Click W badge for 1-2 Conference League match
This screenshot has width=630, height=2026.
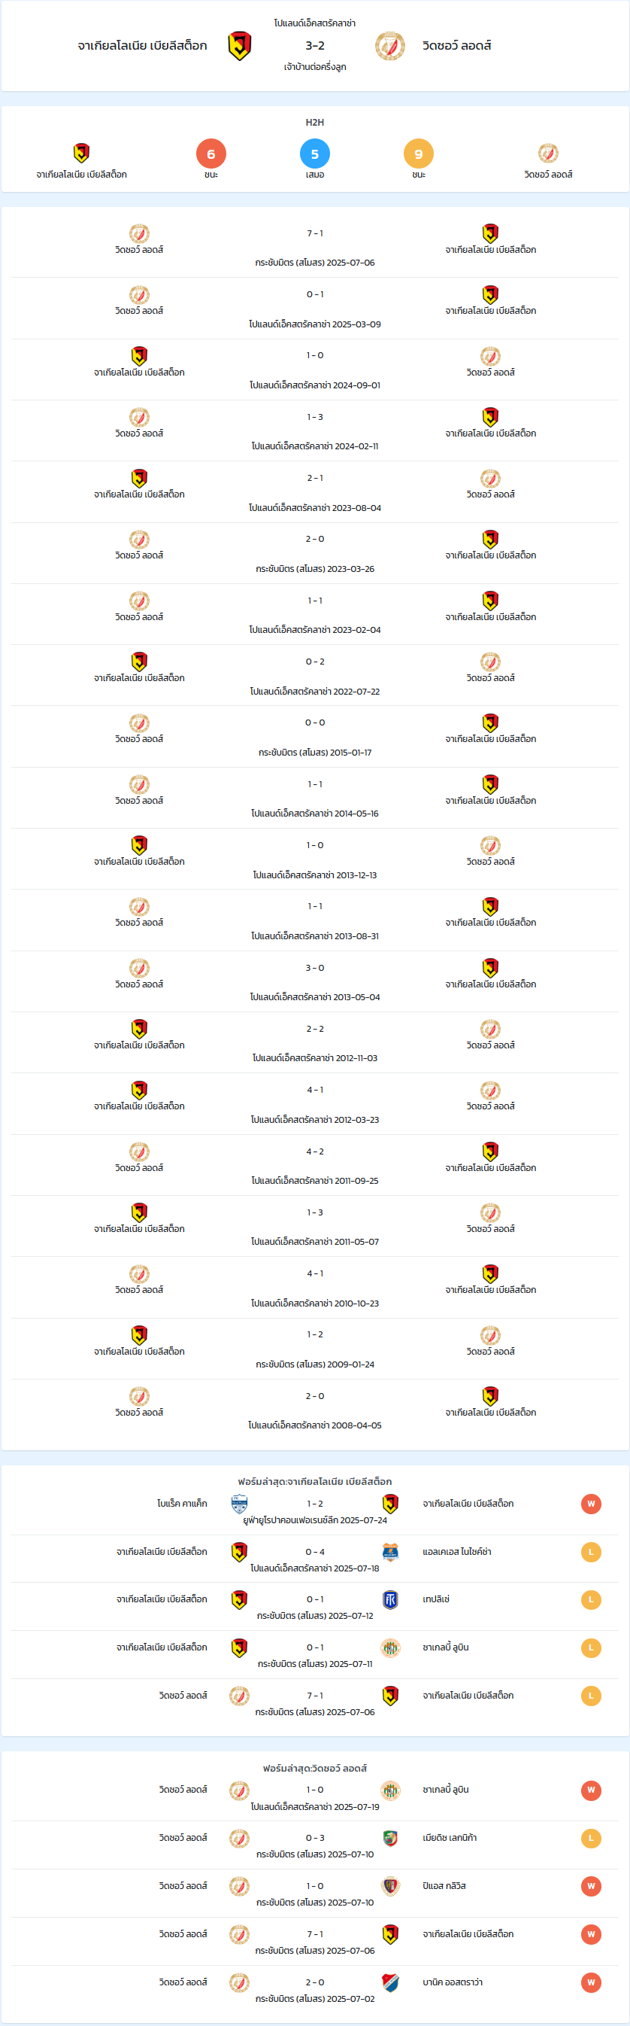(591, 1503)
